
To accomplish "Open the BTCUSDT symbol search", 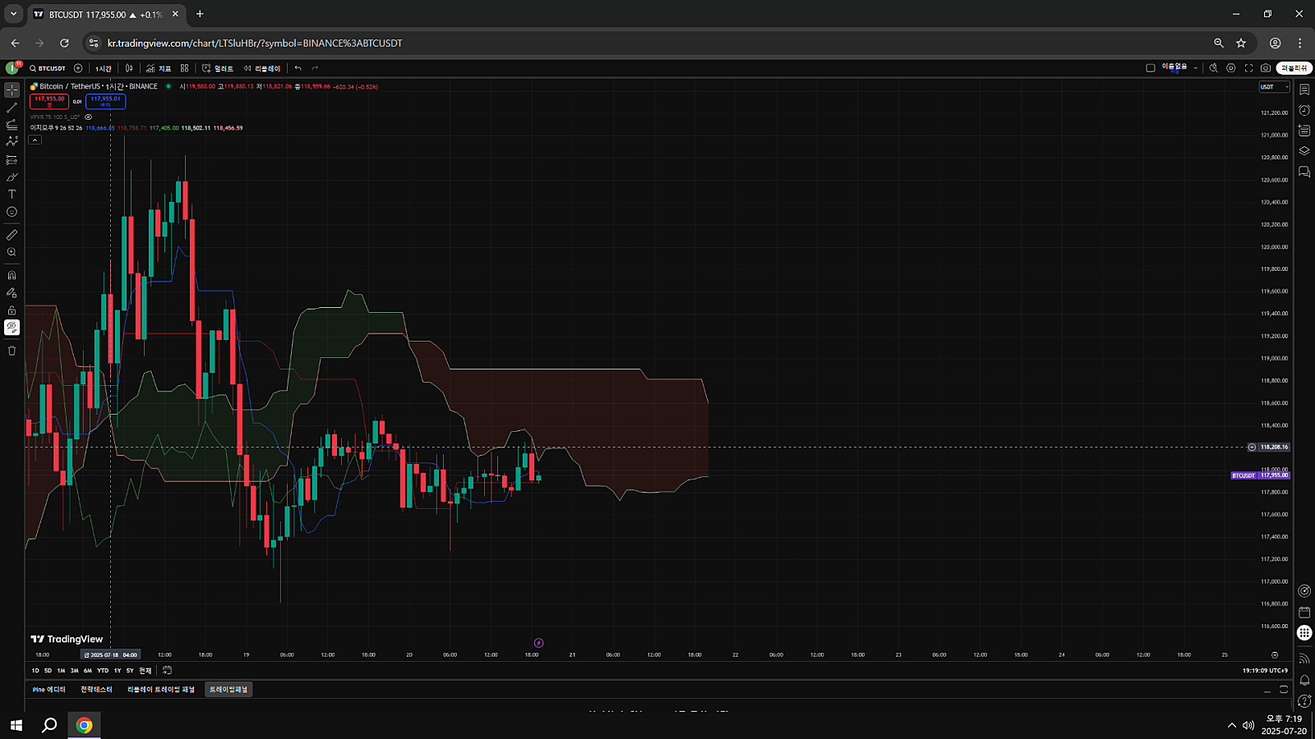I will pos(48,68).
